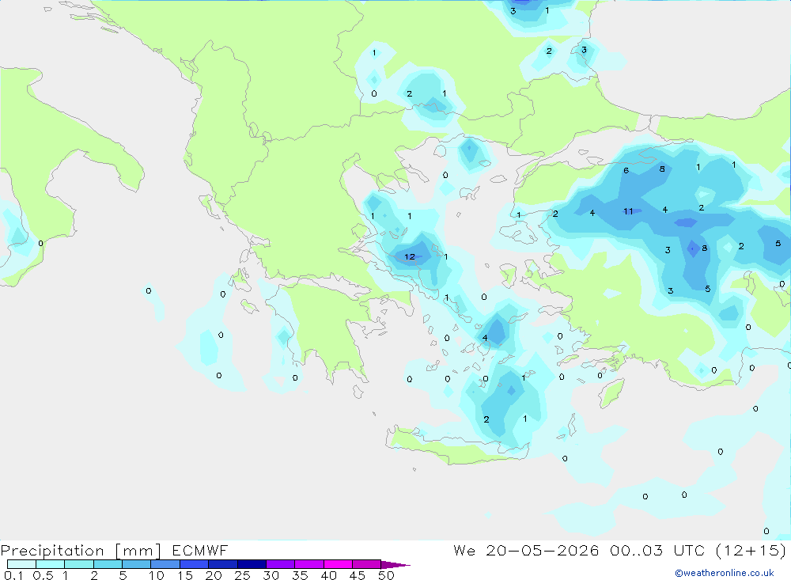
Task: Click the legend tick label '0.1'
Action: (x=13, y=575)
